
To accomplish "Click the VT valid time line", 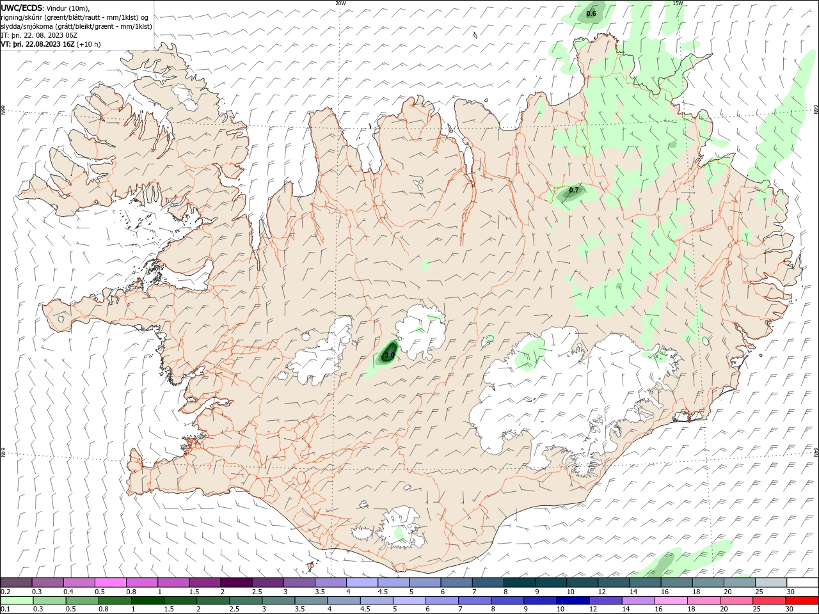I will [x=51, y=44].
